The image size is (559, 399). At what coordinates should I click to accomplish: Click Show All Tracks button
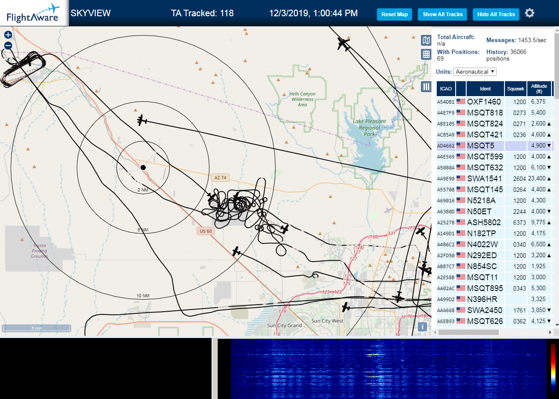tap(442, 14)
